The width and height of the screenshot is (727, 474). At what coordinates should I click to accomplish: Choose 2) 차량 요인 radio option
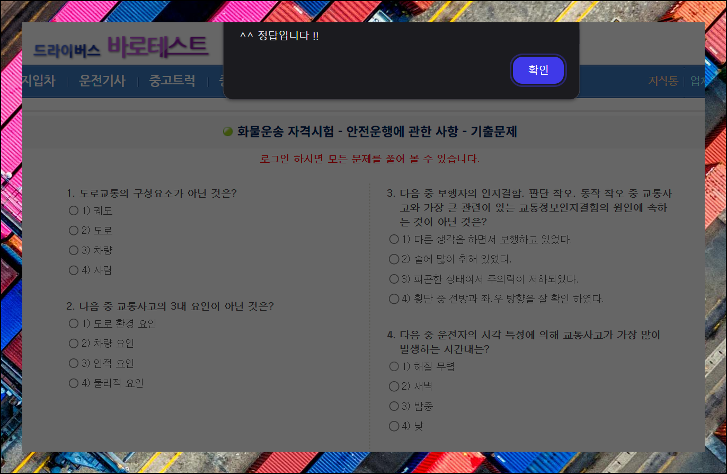[x=74, y=343]
